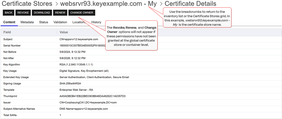Viewport: 282px width, 119px height.
Task: Select the Issuer row in the table
Action: pos(7,102)
